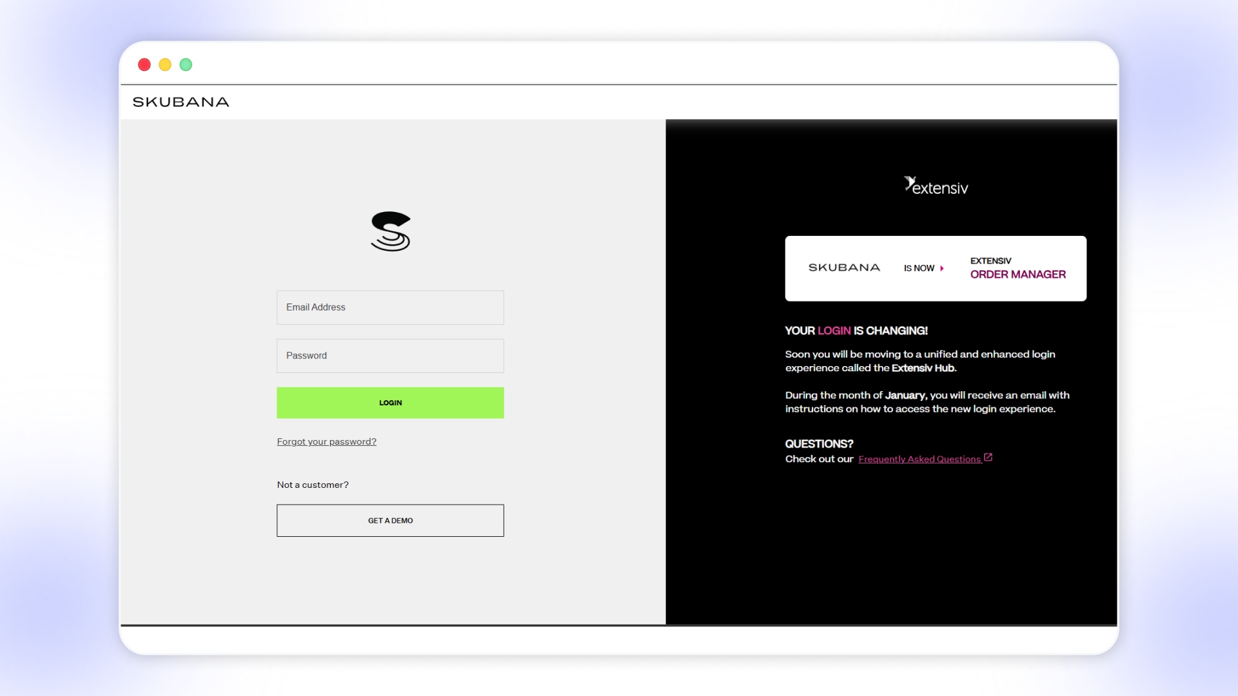Click the ORDER MANAGER banner text
This screenshot has width=1238, height=696.
(x=1017, y=275)
